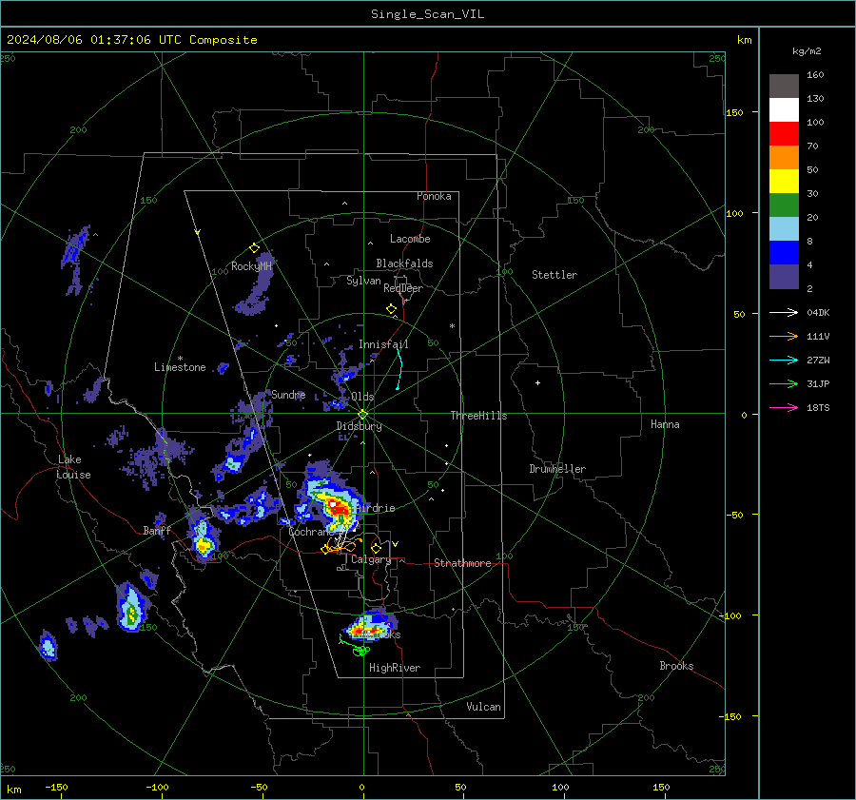Click the Sundre town label
Viewport: 856px width, 800px height.
288,394
